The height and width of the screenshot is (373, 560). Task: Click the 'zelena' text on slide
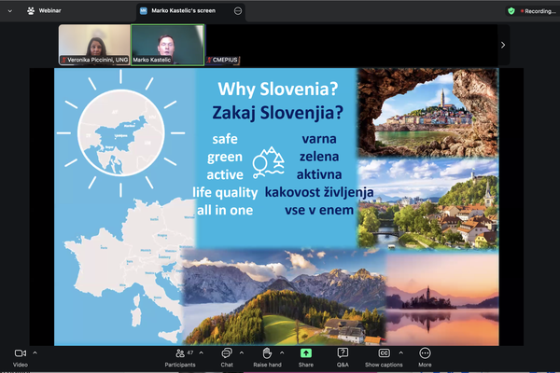pyautogui.click(x=319, y=157)
